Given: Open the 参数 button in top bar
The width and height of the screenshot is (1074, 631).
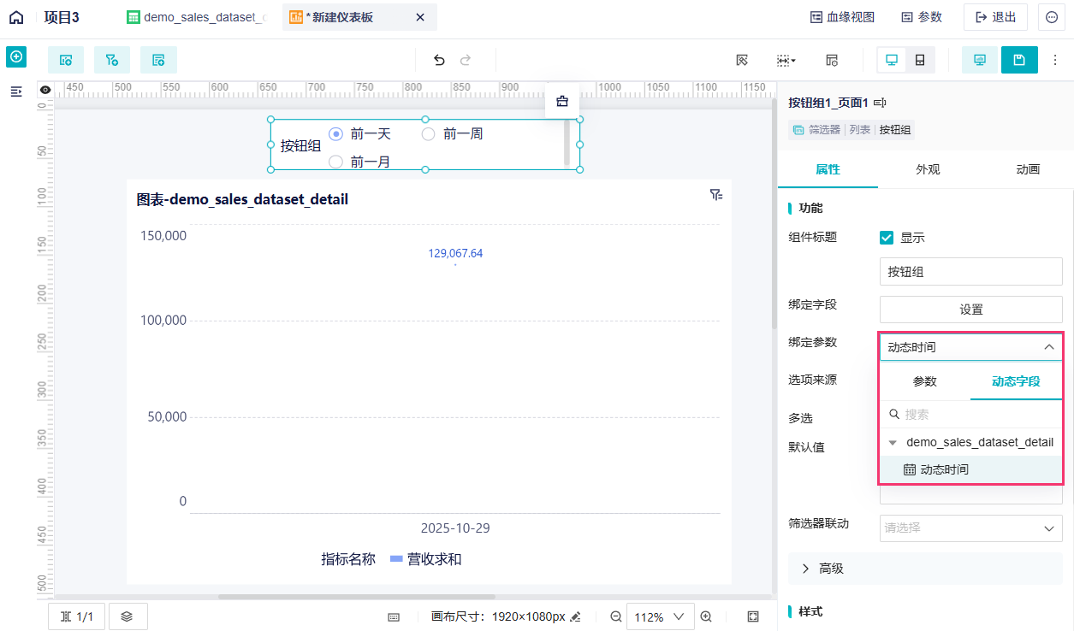Looking at the screenshot, I should 922,17.
